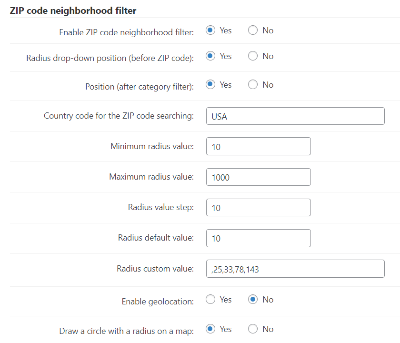400x343 pixels.
Task: Set Position after category filter to Yes
Action: pos(210,84)
